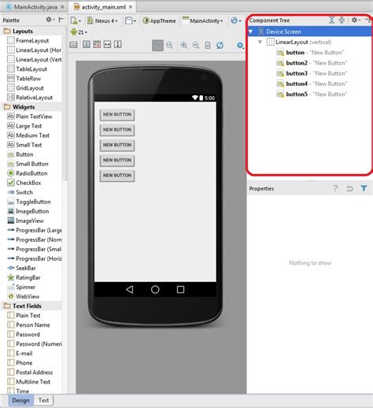
Task: Select RelativeLayout in the Palette
Action: pyautogui.click(x=30, y=98)
